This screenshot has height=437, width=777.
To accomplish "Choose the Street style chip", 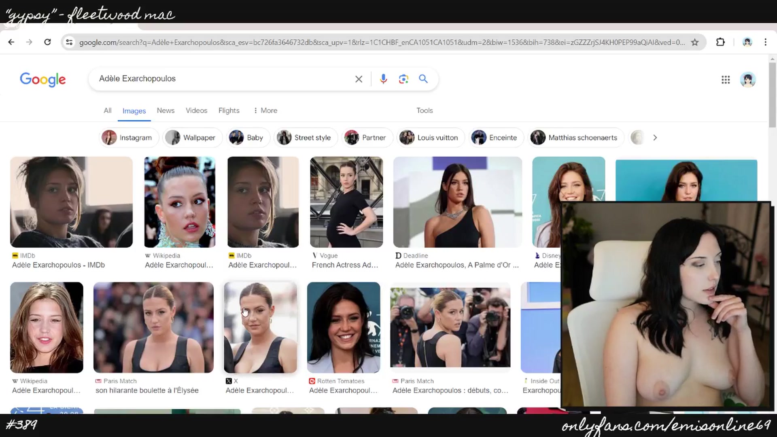I will coord(306,138).
